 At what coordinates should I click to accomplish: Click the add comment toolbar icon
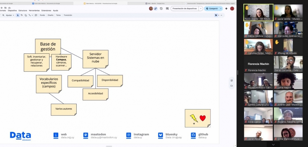pyautogui.click(x=36, y=15)
